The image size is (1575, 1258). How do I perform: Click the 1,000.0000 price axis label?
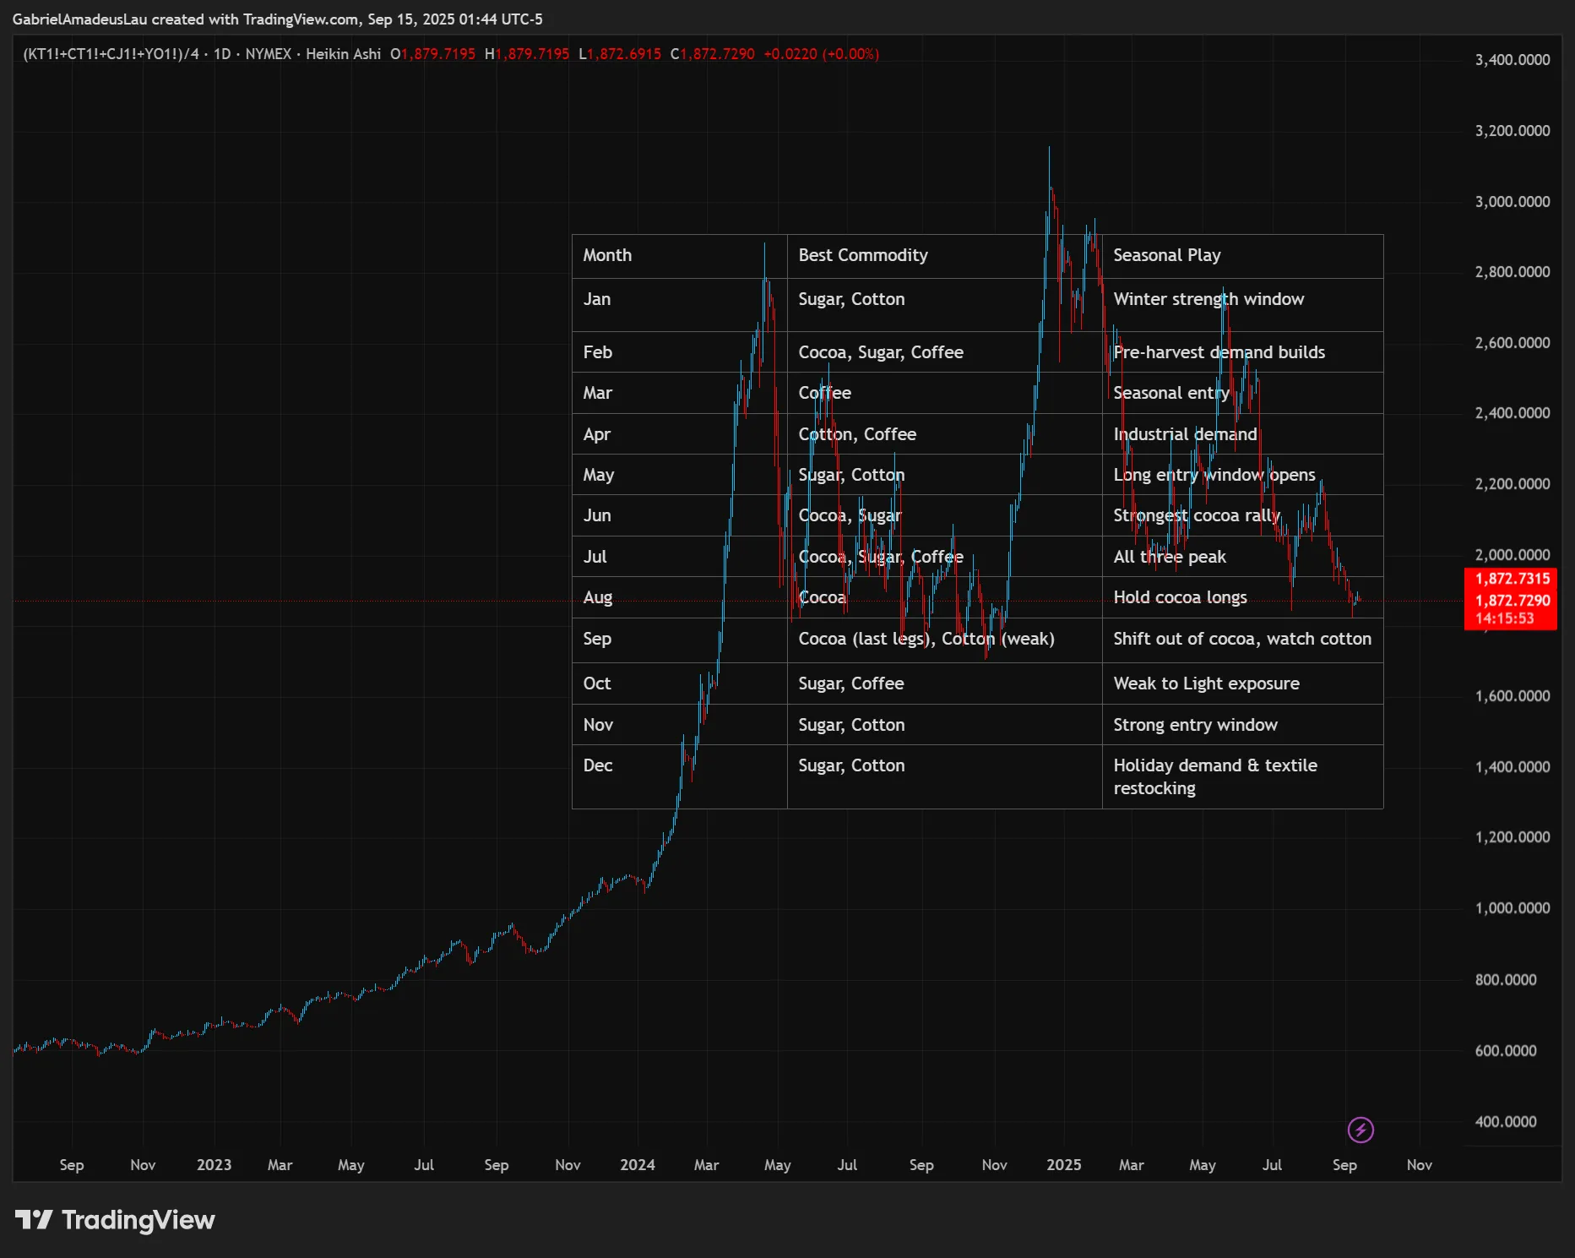pyautogui.click(x=1512, y=908)
